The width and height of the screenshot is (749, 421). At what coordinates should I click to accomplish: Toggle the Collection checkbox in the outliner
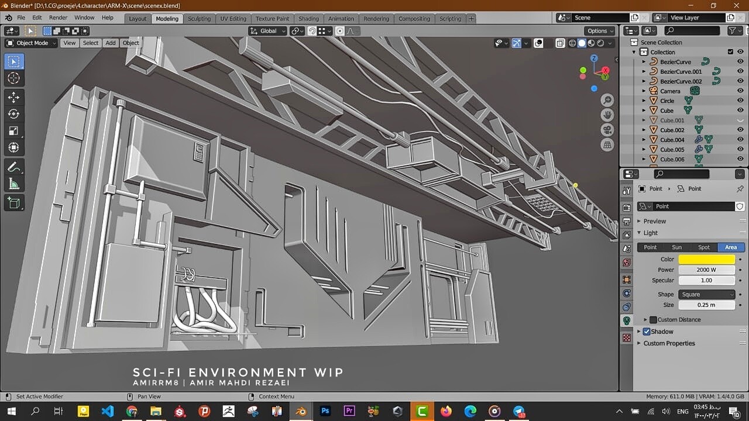pos(730,51)
